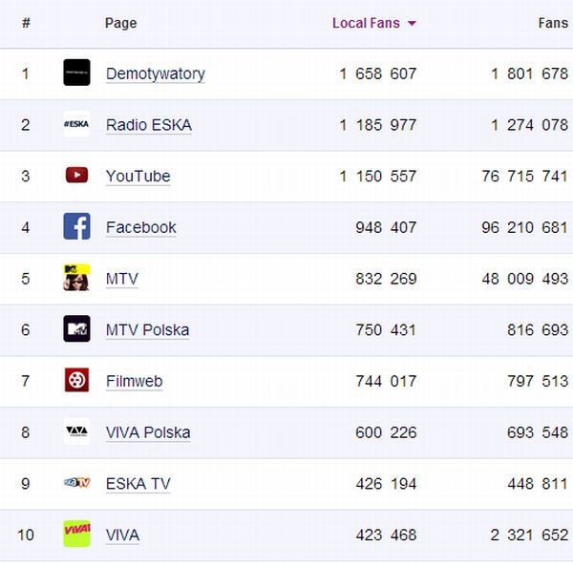573x567 pixels.
Task: Click the Radio ESKA logo icon
Action: [76, 124]
